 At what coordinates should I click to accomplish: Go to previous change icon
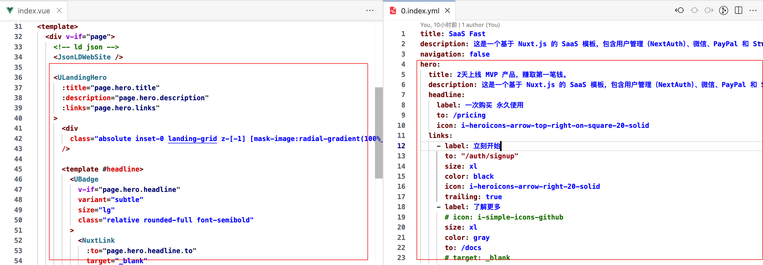point(679,11)
